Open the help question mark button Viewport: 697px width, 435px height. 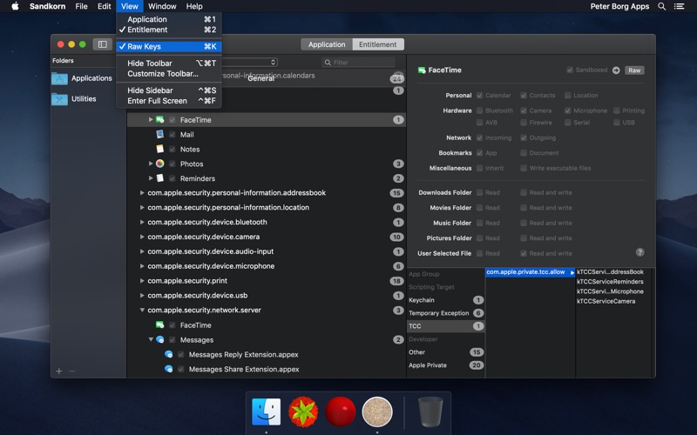pos(639,252)
